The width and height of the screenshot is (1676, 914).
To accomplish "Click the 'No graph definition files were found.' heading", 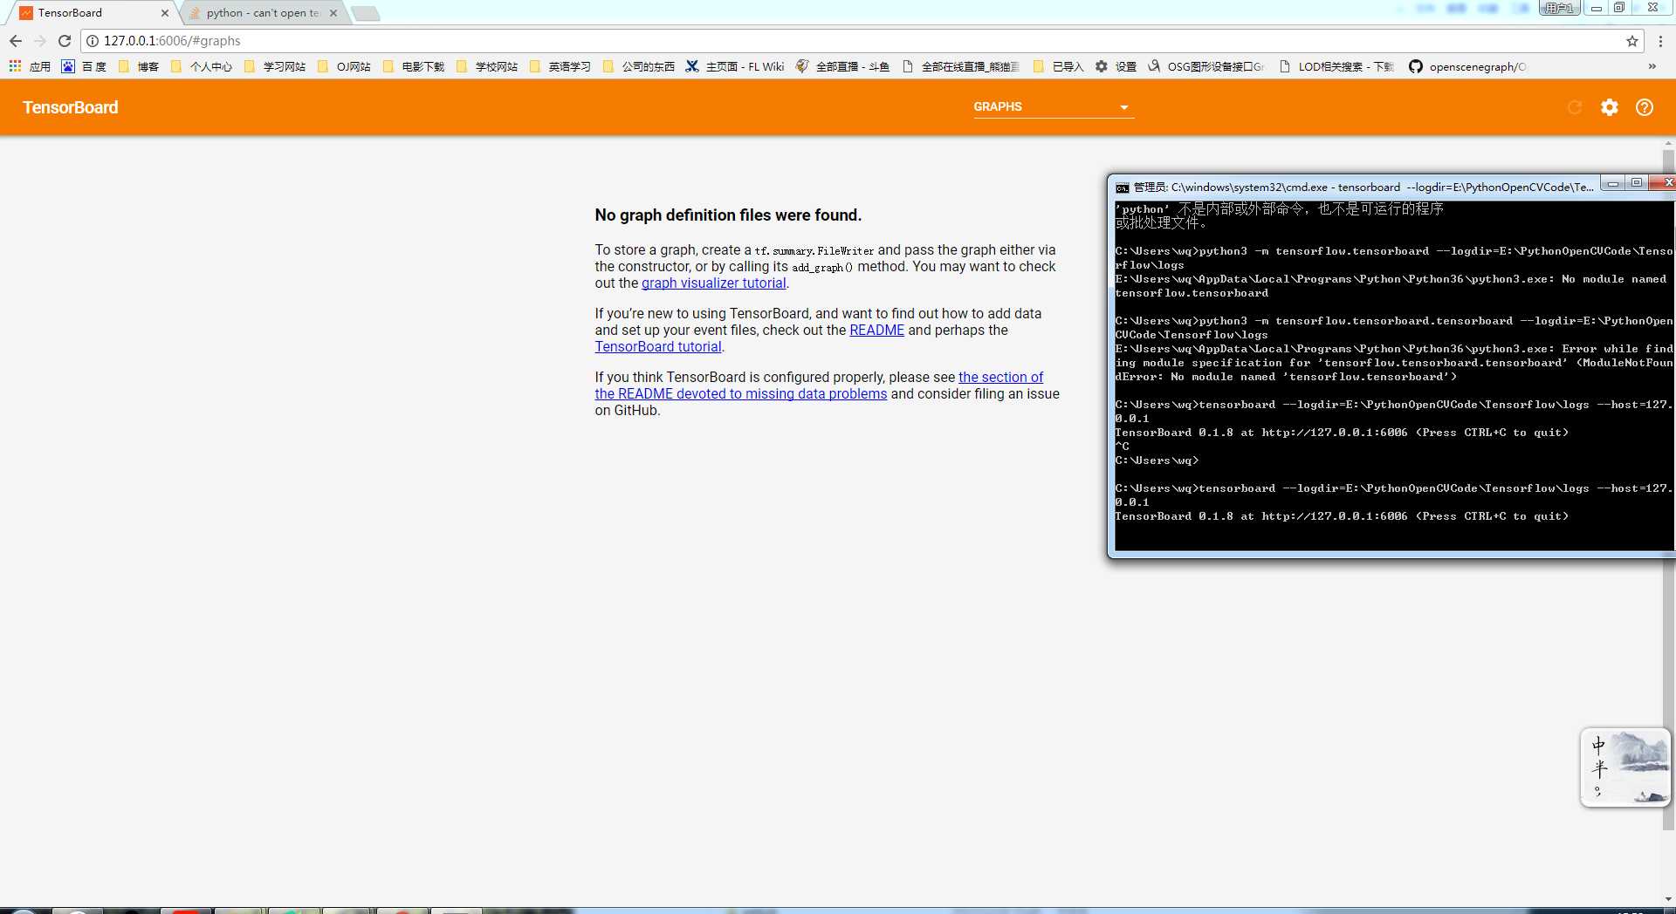I will 728,215.
